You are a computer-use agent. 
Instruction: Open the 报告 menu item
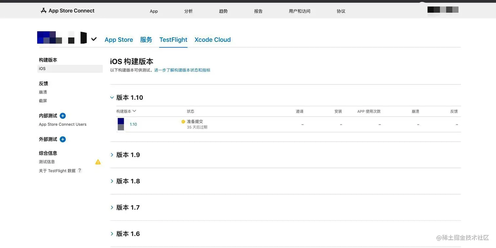coord(258,11)
